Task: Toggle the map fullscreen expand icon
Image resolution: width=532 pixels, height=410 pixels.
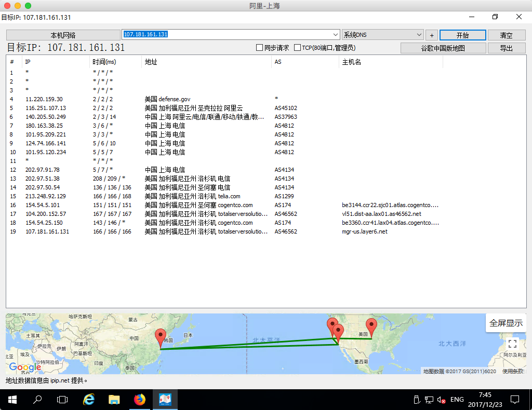Action: click(513, 344)
